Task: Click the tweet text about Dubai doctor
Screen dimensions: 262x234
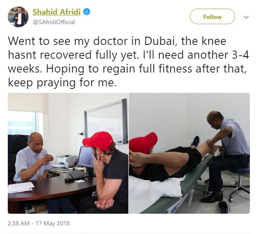Action: click(128, 62)
